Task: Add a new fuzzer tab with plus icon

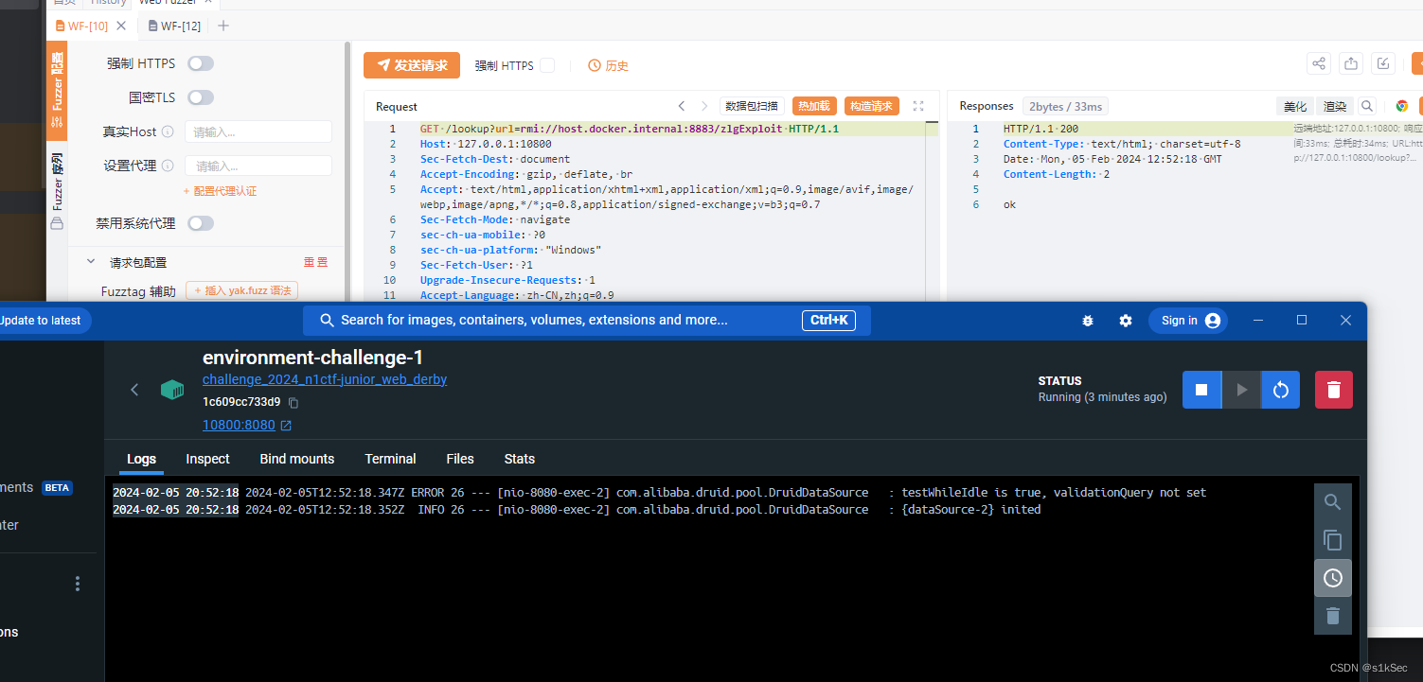Action: tap(223, 26)
